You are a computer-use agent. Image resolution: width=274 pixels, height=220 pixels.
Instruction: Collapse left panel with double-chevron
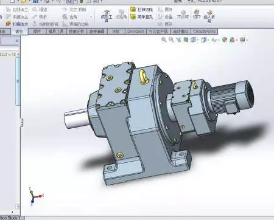pyautogui.click(x=17, y=41)
